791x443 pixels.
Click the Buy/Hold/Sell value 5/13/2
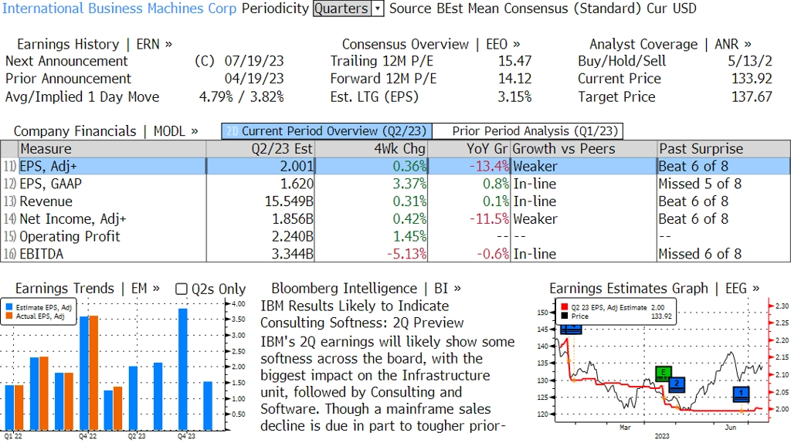[749, 61]
